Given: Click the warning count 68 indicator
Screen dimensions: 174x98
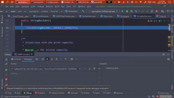Looking at the screenshot, I should pos(150,21).
